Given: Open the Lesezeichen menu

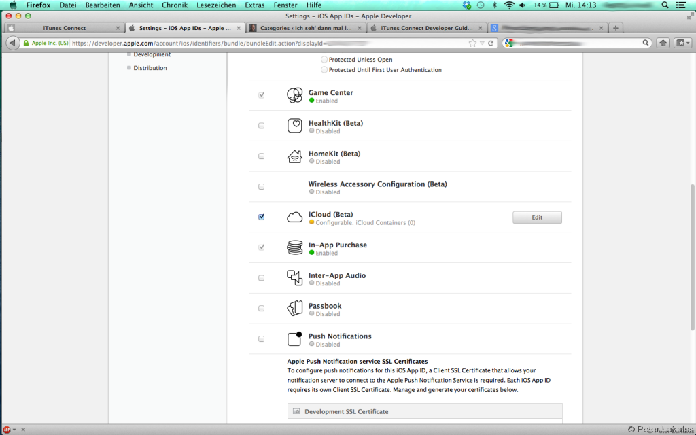Looking at the screenshot, I should pos(216,5).
